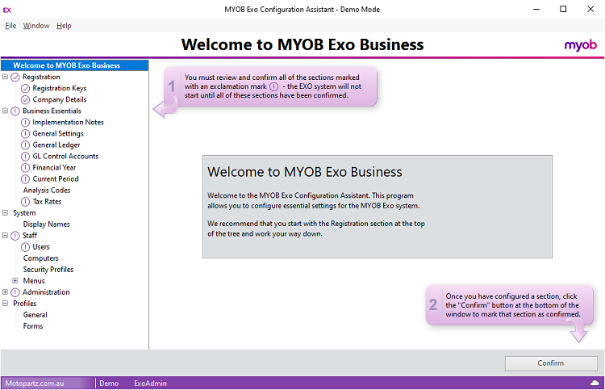Click the exclamation icon next to Financial Year

click(25, 168)
